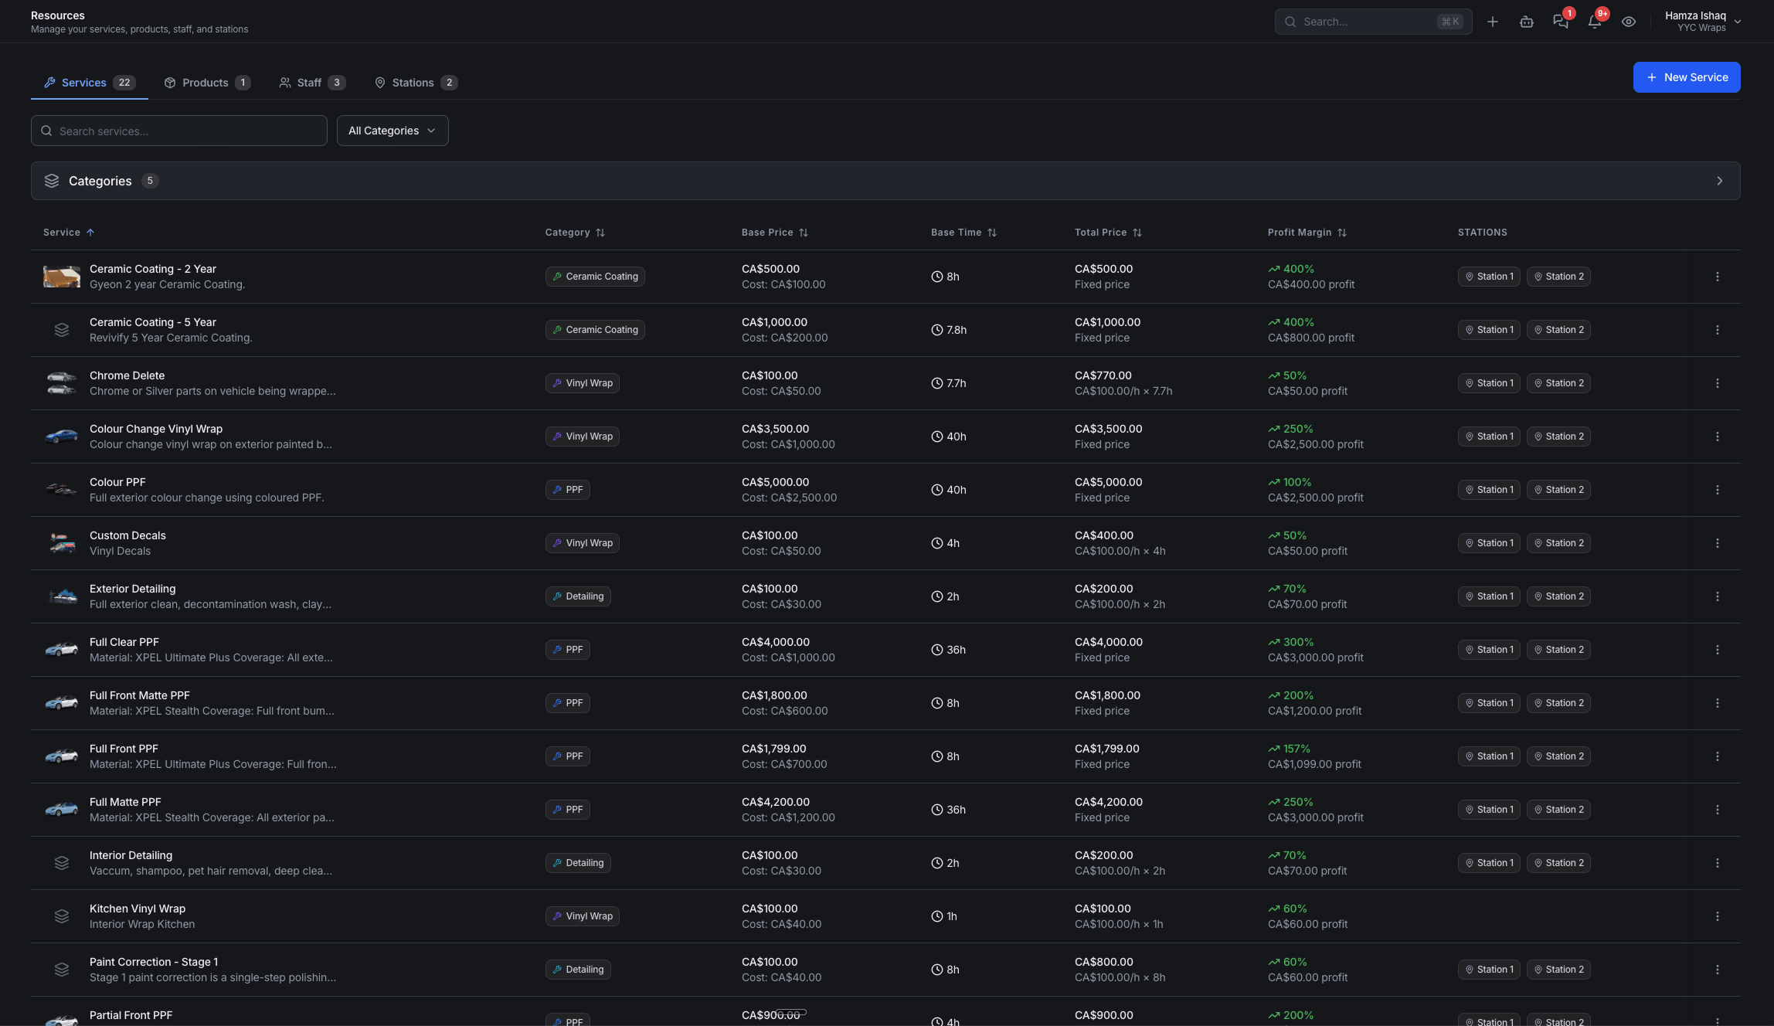Click Station 2 chip on Chrome Delete row
Viewport: 1774px width, 1026px height.
coord(1558,383)
